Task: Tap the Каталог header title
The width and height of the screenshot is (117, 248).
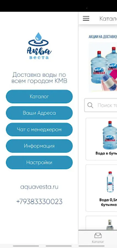Action: [108, 18]
